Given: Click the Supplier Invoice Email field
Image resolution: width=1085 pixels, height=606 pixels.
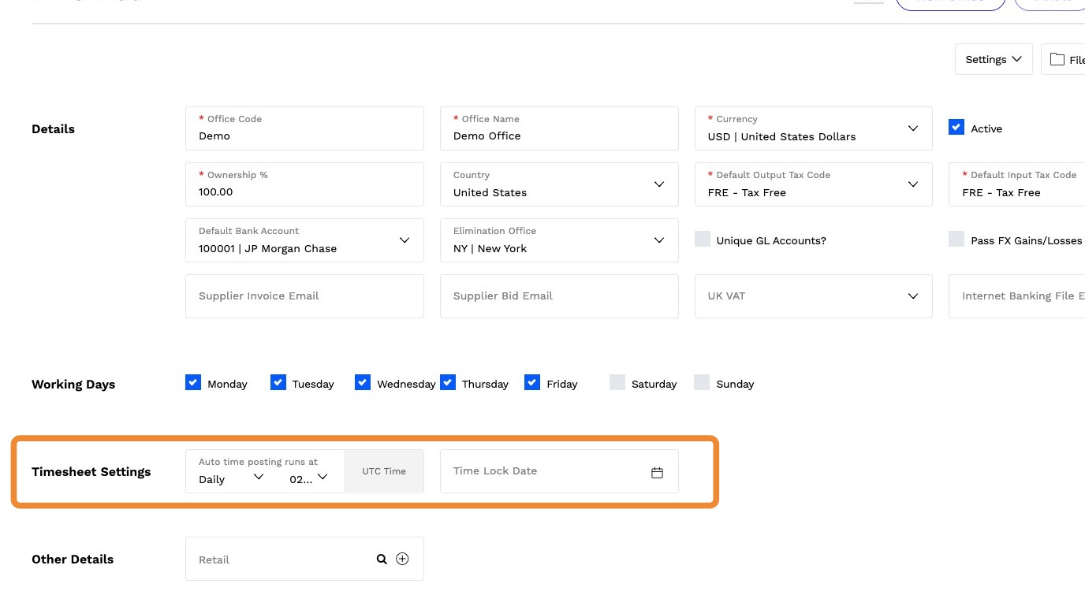Looking at the screenshot, I should click(304, 296).
